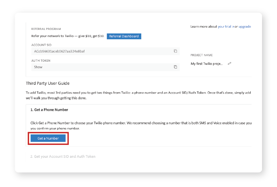Click the AUTH TOKEN label

[x=41, y=61]
